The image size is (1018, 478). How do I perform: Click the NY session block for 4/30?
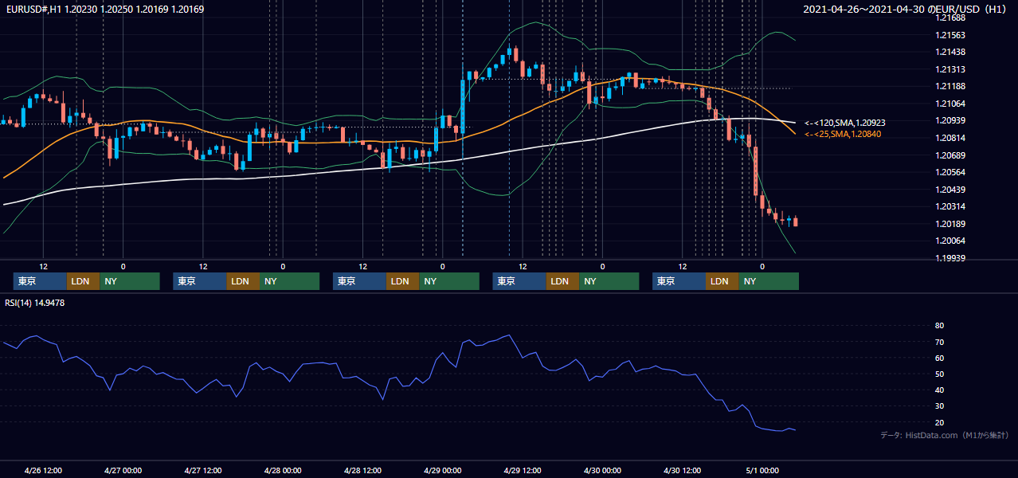click(x=769, y=281)
